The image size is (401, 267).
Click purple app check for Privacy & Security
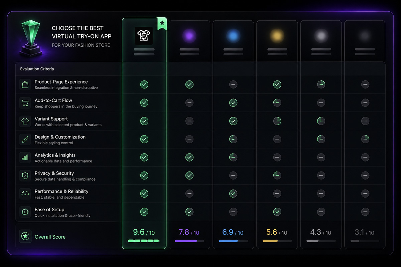[x=189, y=175]
